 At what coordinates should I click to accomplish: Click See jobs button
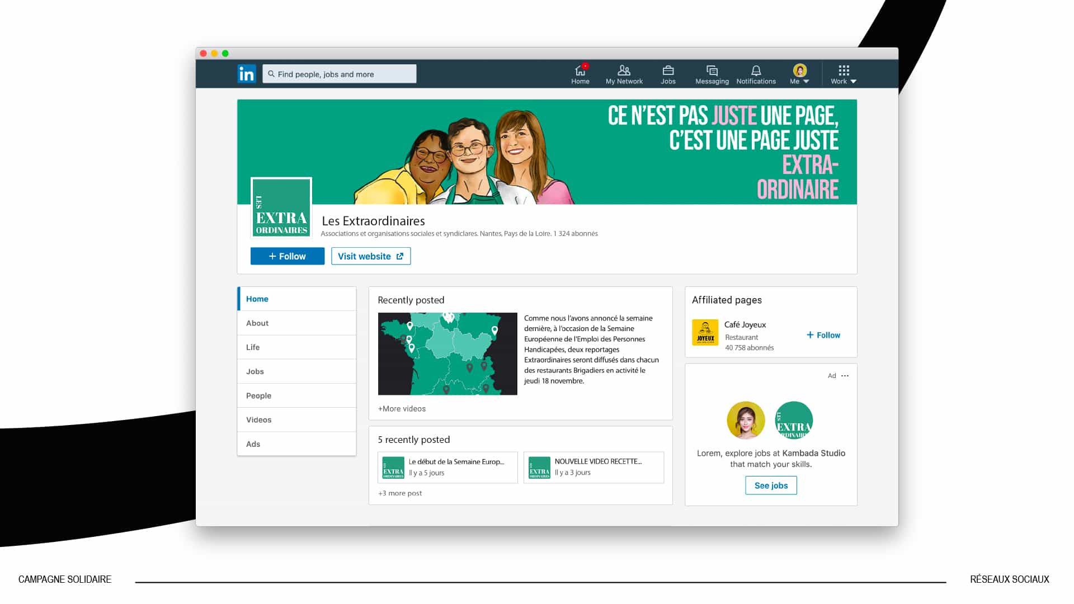pos(771,485)
